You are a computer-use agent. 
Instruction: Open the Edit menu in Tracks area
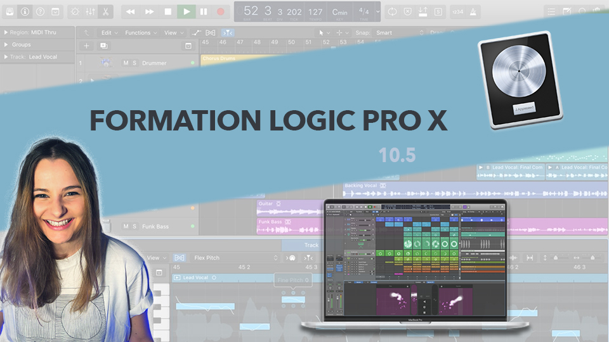click(x=109, y=33)
